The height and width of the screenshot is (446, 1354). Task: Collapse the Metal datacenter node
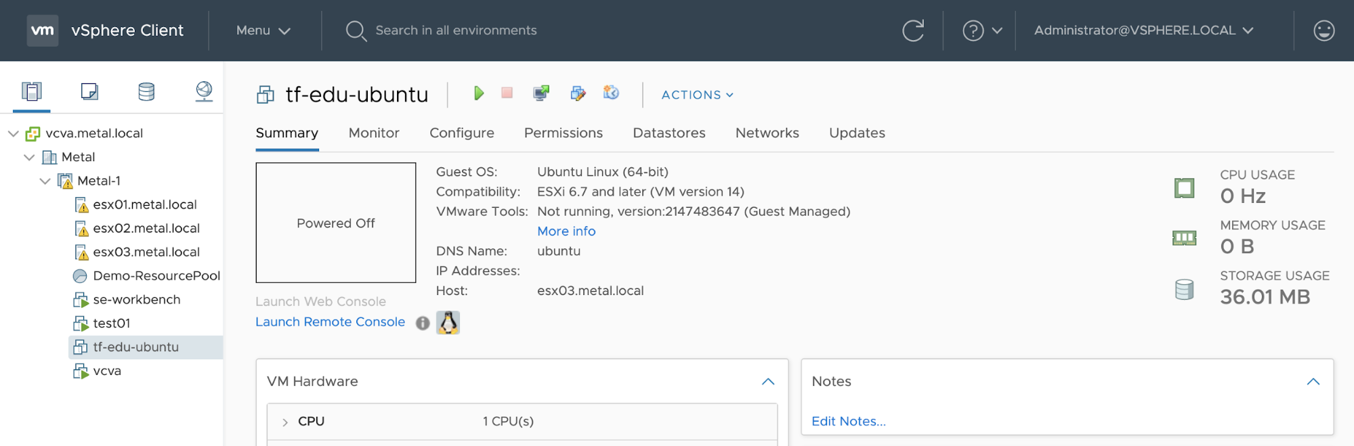point(29,157)
